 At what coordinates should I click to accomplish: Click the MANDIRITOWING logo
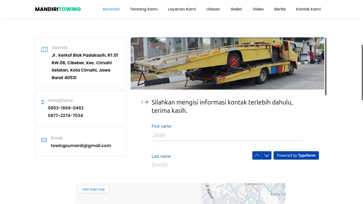point(58,9)
